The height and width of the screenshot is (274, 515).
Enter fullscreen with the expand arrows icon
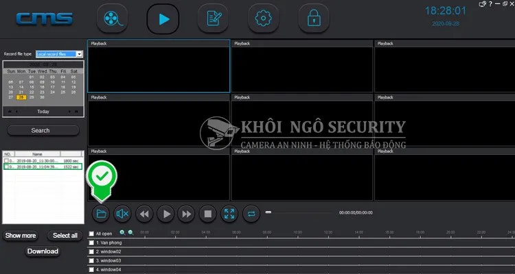point(229,214)
